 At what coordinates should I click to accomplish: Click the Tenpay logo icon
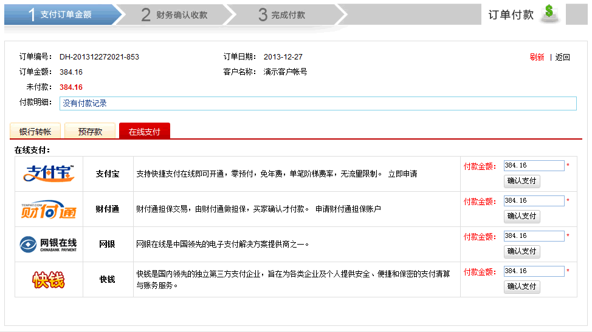(49, 209)
